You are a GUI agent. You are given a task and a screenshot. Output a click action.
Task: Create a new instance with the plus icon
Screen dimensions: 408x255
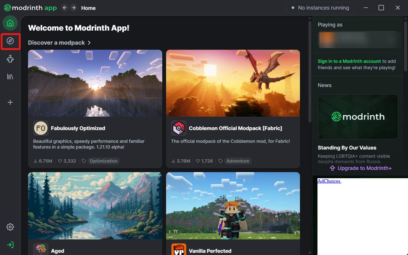click(x=10, y=102)
